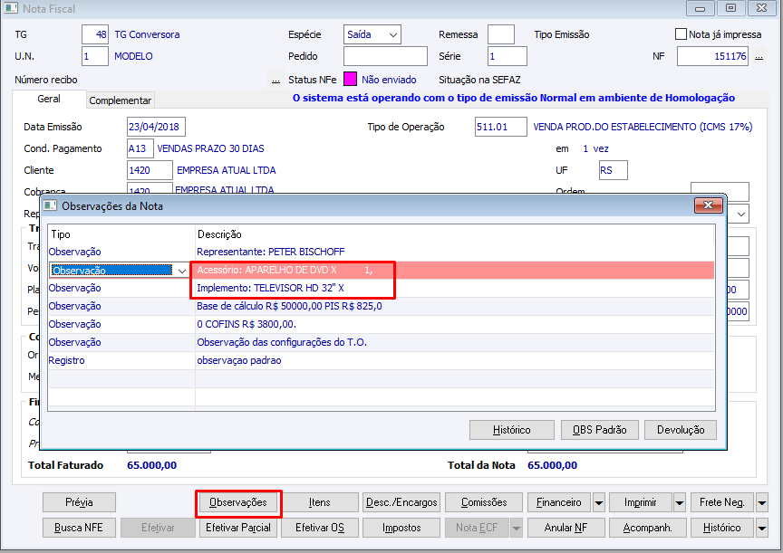
Task: Click Cond. Pagamento field A13
Action: coord(140,148)
